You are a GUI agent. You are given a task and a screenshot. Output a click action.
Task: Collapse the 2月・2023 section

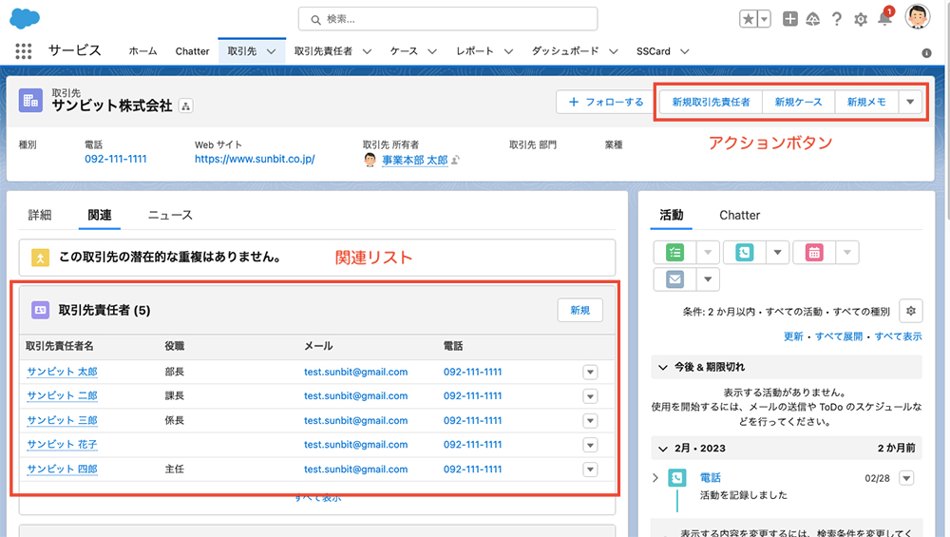tap(663, 449)
